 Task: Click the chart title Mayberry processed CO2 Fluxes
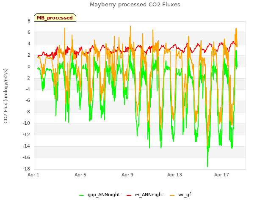pos(135,5)
